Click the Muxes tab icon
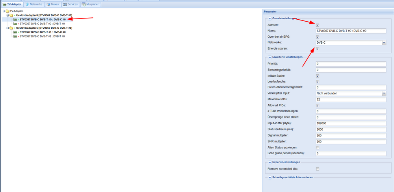Image resolution: width=394 pixels, height=192 pixels. pos(48,4)
